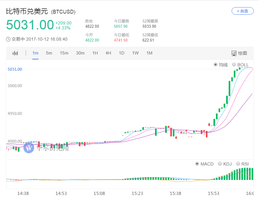Open the 1D daily chart

point(122,53)
